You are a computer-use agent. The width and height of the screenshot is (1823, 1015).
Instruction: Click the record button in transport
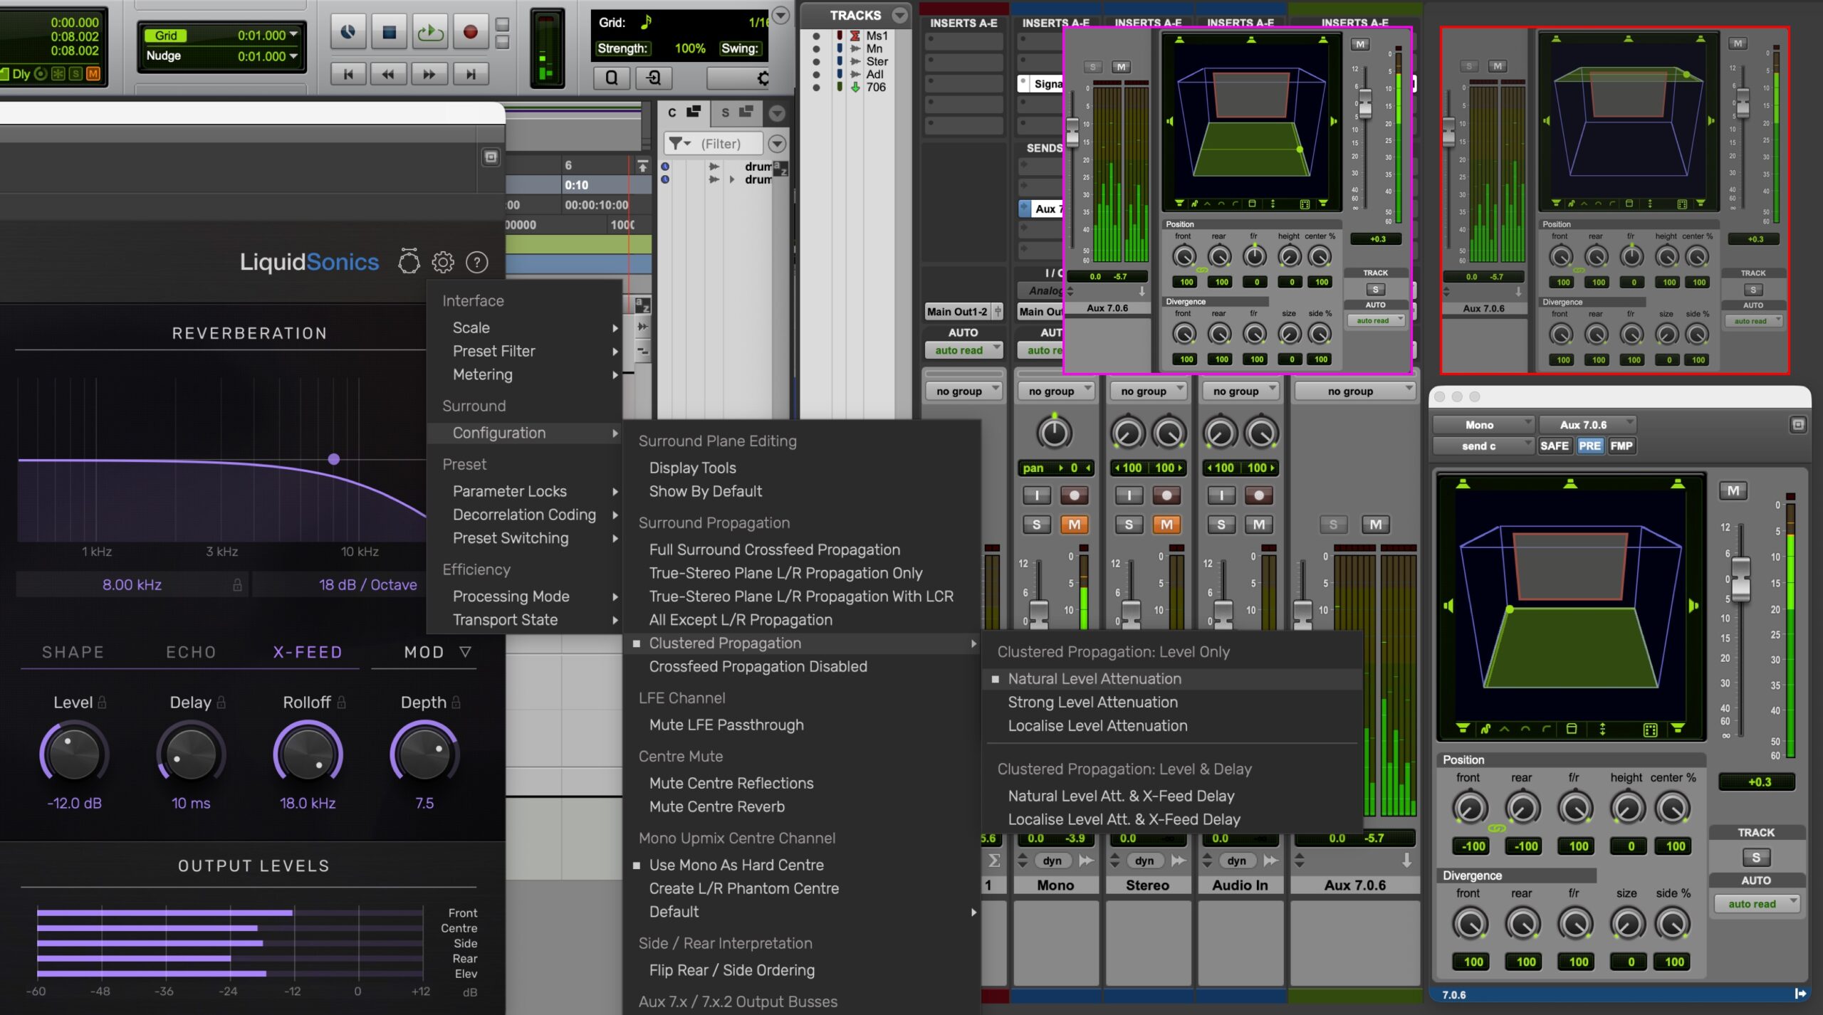470,32
